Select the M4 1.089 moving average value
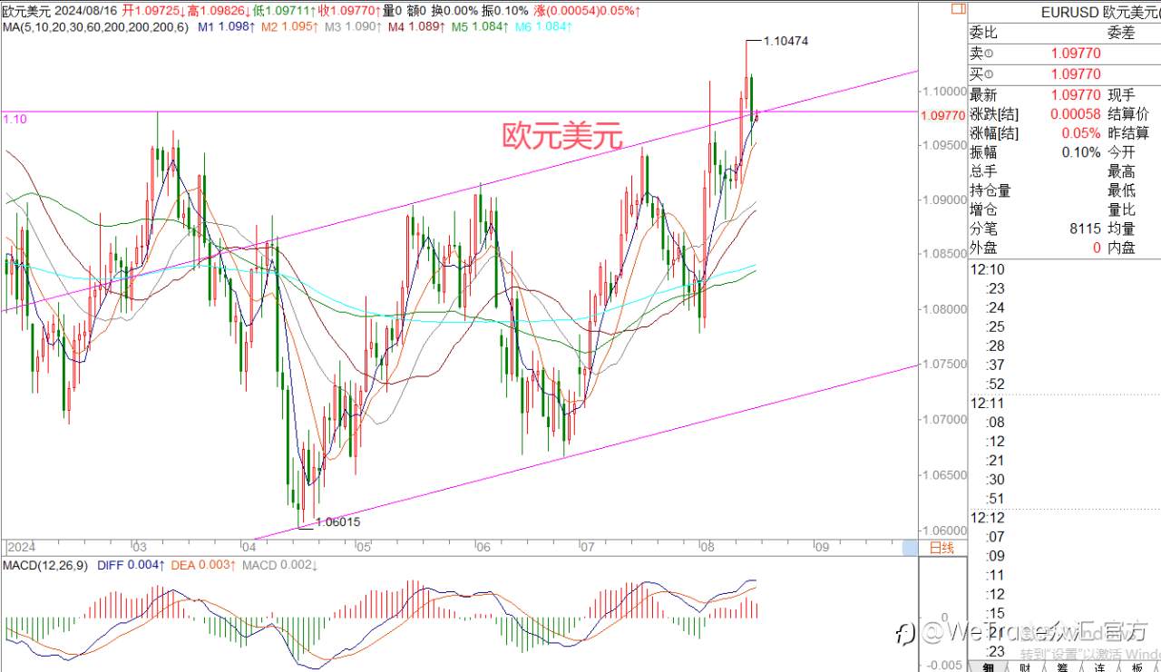 [415, 27]
